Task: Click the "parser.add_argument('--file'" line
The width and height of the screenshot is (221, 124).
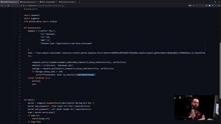Action: coord(59,106)
